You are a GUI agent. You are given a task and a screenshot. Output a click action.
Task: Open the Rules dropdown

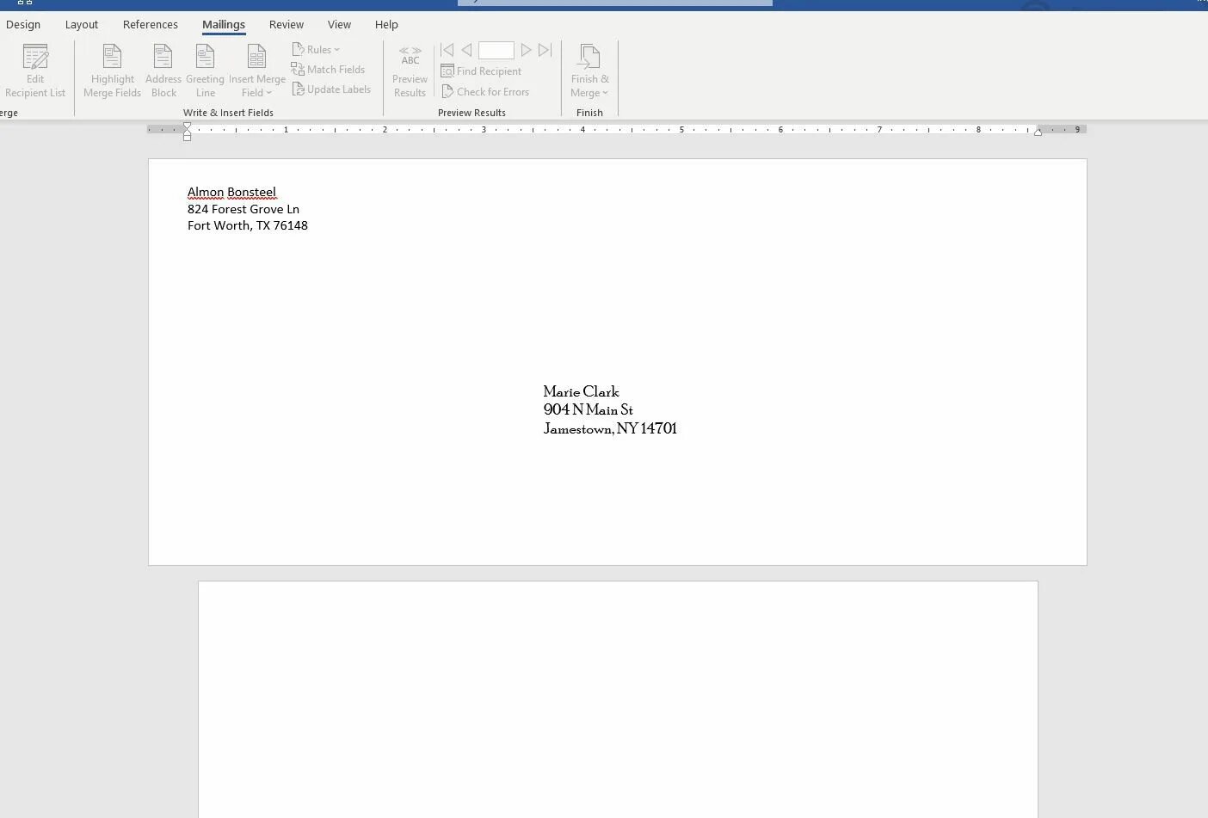coord(316,50)
